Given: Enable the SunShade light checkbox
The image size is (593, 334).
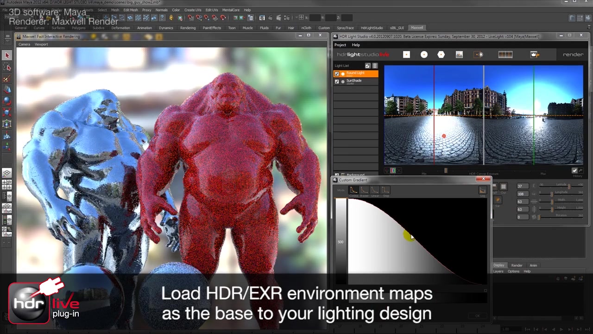Looking at the screenshot, I should pos(337,81).
